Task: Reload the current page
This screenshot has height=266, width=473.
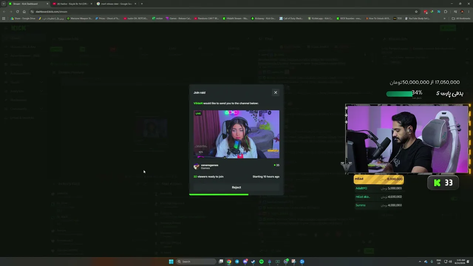Action: [x=17, y=11]
